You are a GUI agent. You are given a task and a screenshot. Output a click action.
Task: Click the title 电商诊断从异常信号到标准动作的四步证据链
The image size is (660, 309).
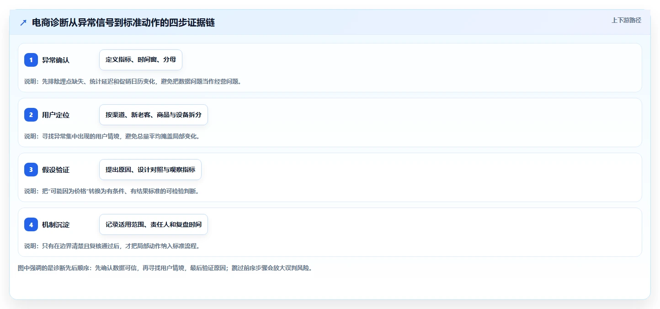tap(123, 23)
